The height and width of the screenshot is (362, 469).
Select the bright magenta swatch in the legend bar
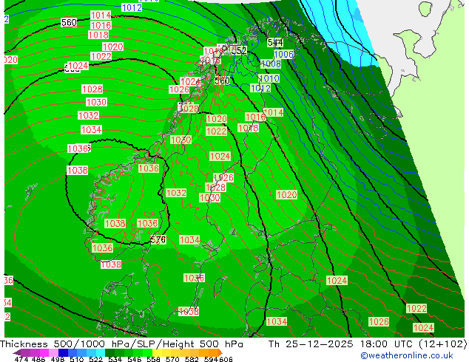[44, 352]
